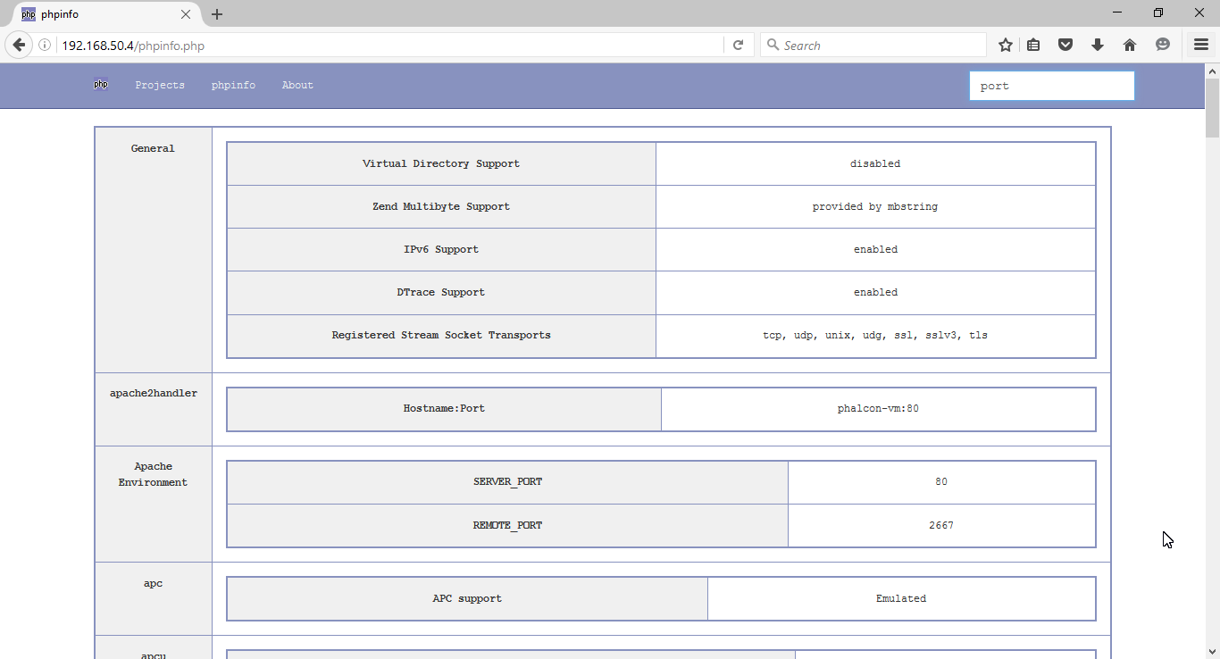Click the IPv6 Support cell
Viewport: 1220px width, 659px height.
(441, 249)
